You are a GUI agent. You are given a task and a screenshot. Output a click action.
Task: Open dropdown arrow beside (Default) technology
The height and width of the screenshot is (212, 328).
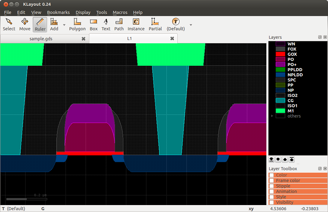[190, 25]
